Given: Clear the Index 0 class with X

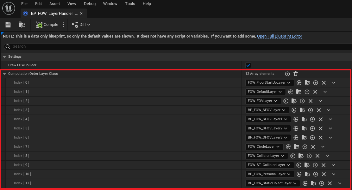Looking at the screenshot, I should click(x=324, y=83).
